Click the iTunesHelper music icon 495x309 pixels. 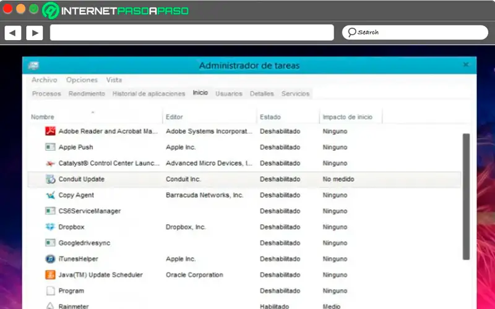click(x=50, y=259)
